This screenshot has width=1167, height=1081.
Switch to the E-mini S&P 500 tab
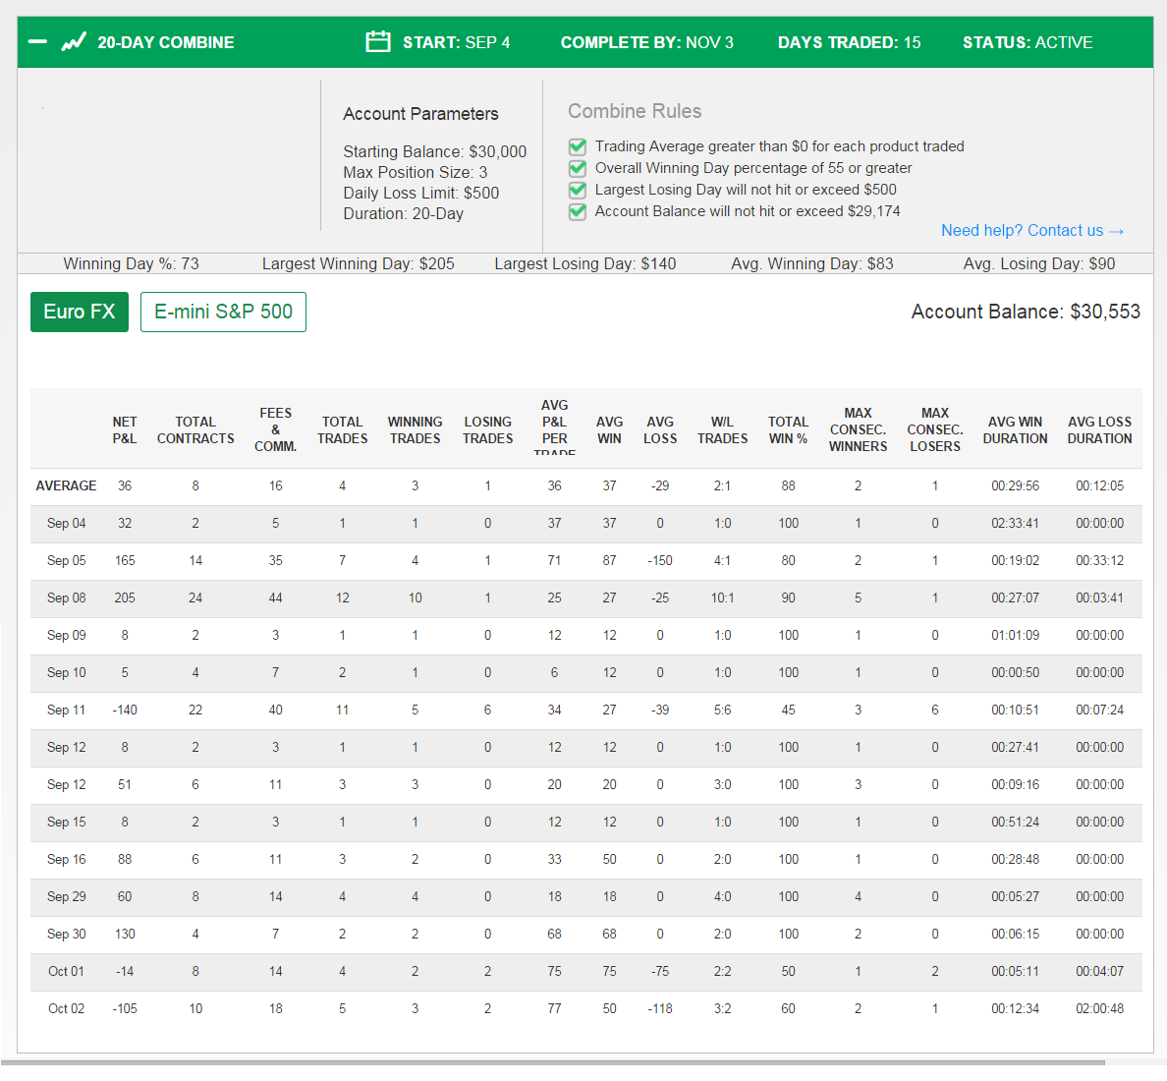(223, 312)
